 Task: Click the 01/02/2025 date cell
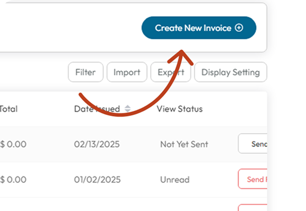[x=97, y=180]
